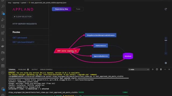The image size is (172, 96).
Task: Open the Live Share arrow icon
Action: [x=3, y=59]
